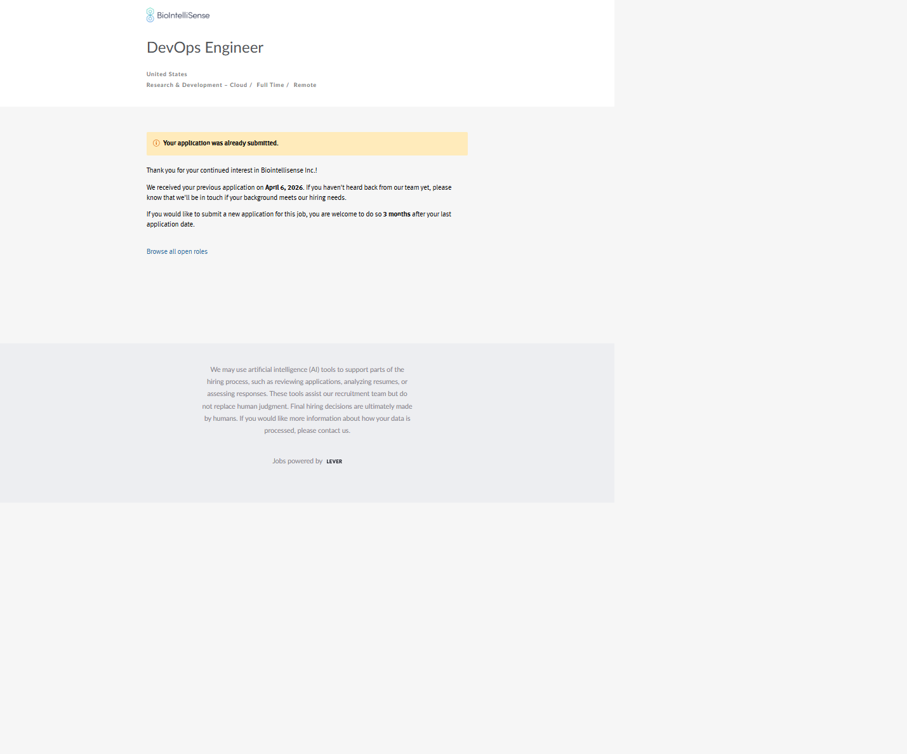Click the 'Thank you for your continued interest' line
This screenshot has height=754, width=907.
[x=232, y=171]
